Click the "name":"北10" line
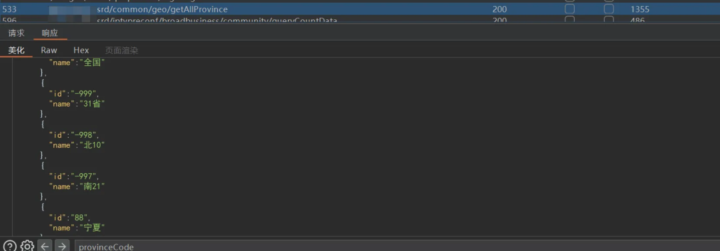This screenshot has width=720, height=251. 77,145
